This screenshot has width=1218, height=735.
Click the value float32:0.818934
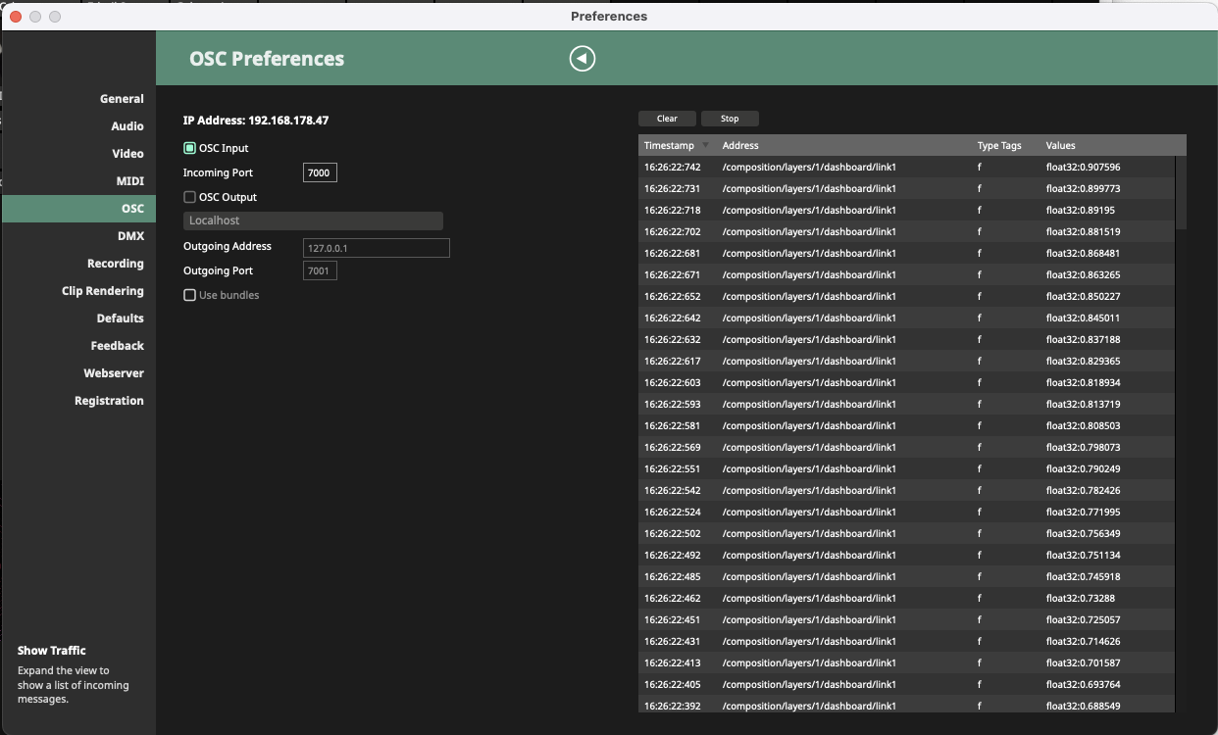tap(1083, 382)
